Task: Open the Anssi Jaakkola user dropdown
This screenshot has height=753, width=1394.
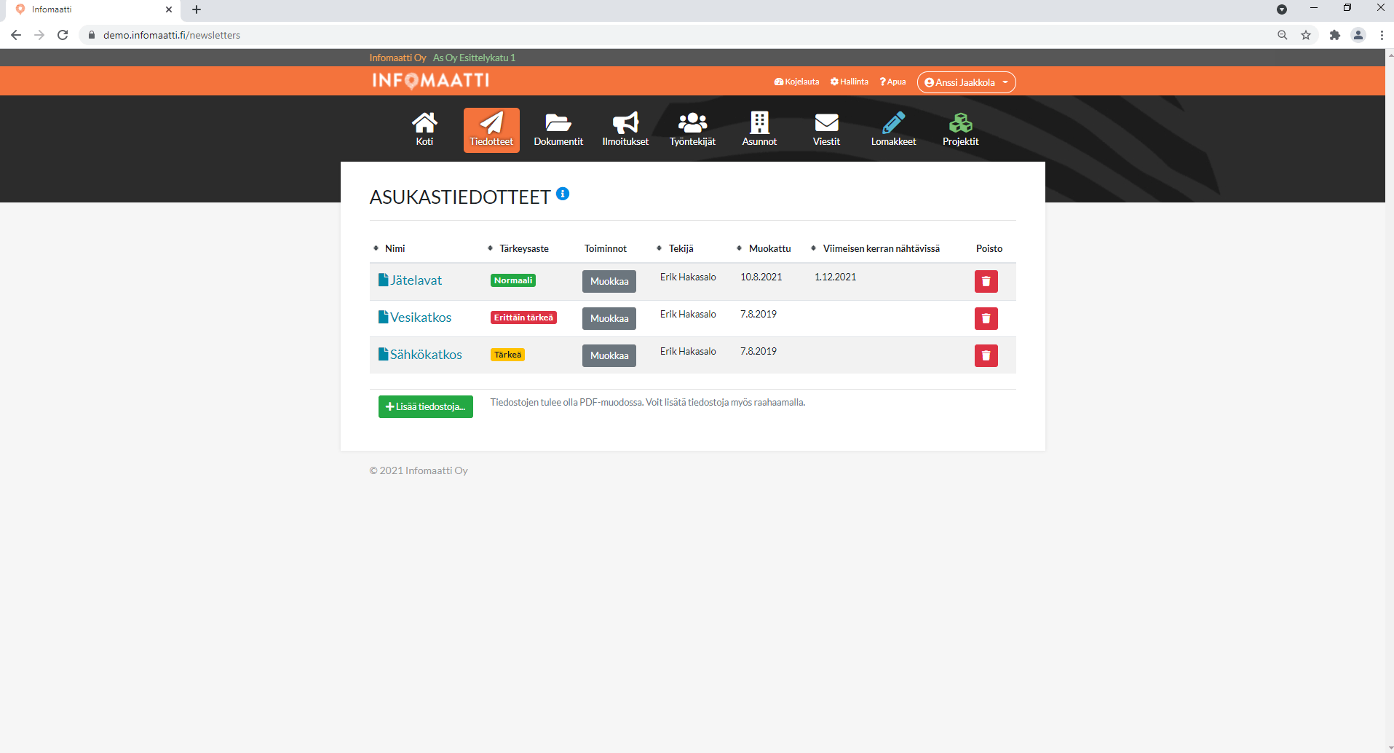Action: tap(966, 82)
